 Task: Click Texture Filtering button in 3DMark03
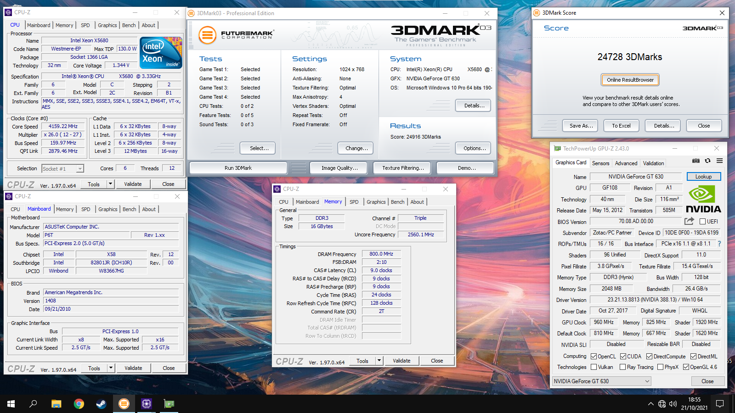[403, 168]
